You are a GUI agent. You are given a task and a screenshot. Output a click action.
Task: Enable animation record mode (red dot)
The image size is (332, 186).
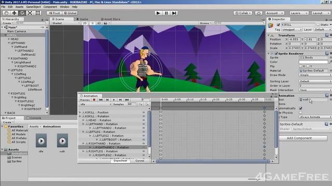[x=94, y=100]
